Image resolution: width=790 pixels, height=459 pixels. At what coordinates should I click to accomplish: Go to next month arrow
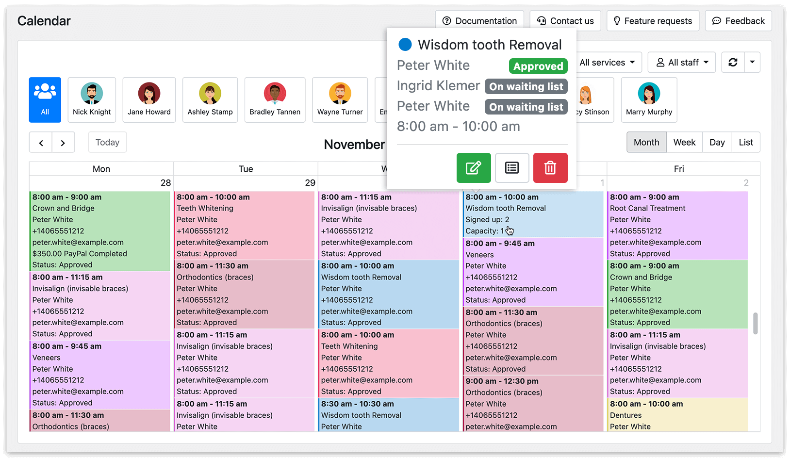[63, 142]
